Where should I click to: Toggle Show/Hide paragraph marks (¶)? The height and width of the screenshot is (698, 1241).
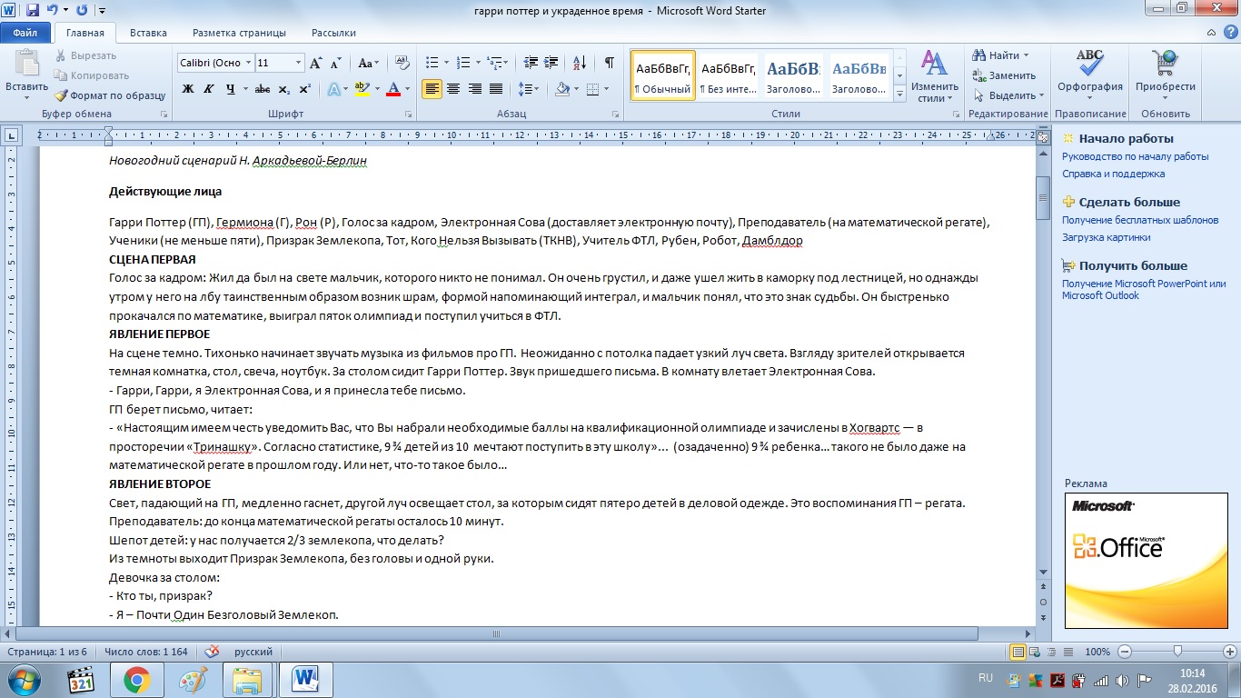click(x=610, y=63)
